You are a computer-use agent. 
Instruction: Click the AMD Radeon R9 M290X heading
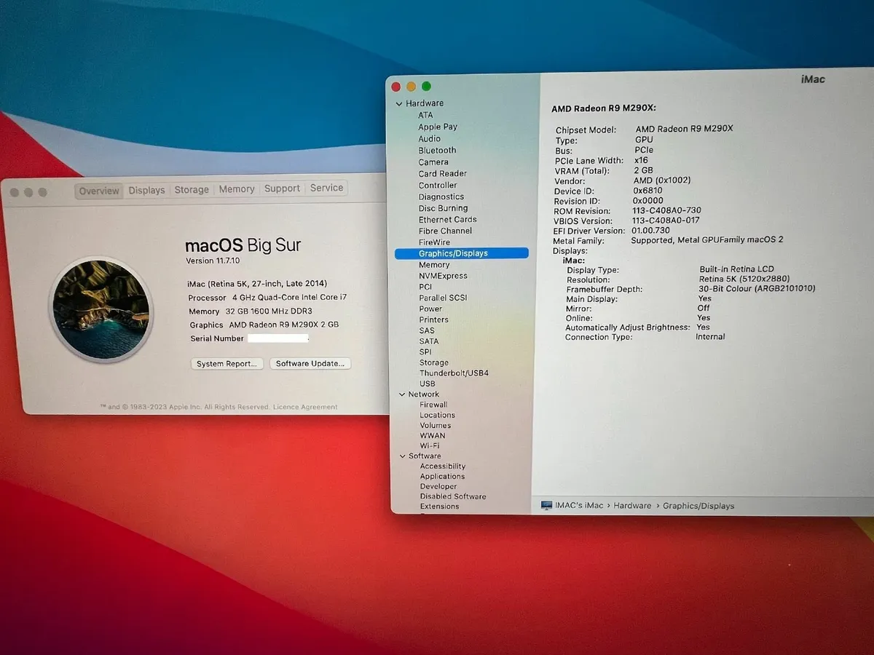[x=604, y=108]
